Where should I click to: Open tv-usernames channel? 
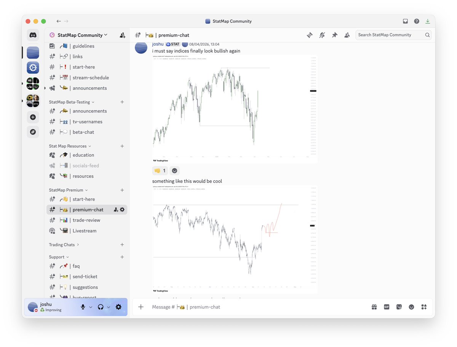tap(87, 122)
